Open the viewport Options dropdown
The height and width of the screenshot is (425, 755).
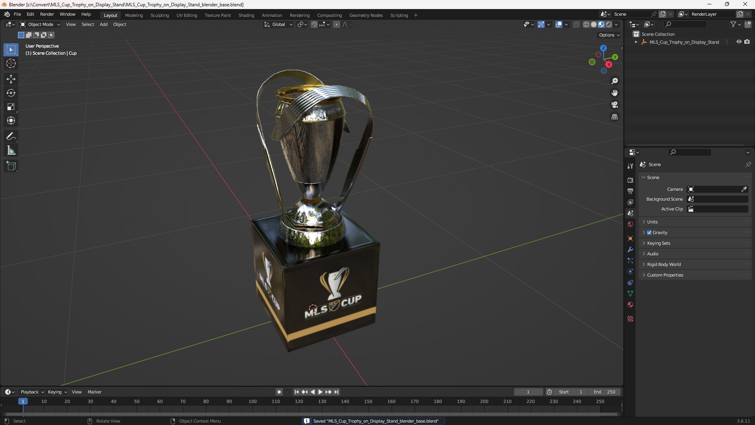[609, 35]
